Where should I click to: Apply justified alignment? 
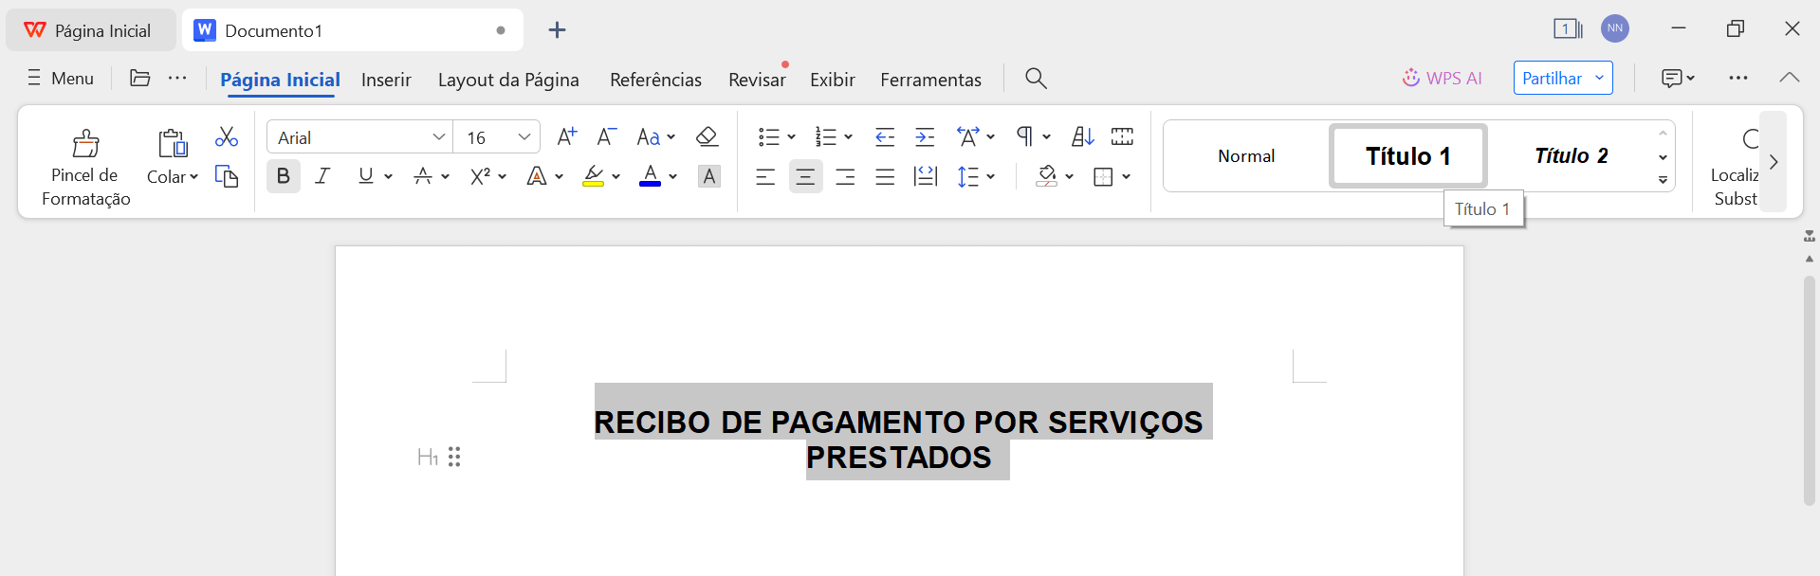pos(885,176)
